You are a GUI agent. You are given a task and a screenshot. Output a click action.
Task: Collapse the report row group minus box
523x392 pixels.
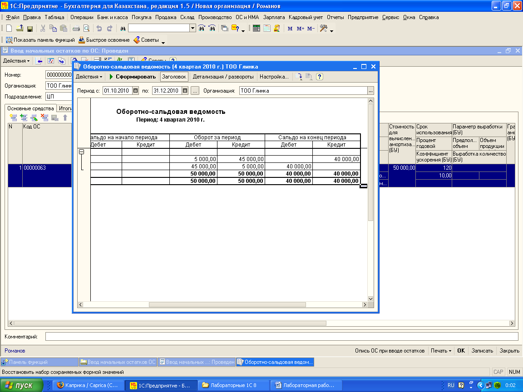point(81,152)
